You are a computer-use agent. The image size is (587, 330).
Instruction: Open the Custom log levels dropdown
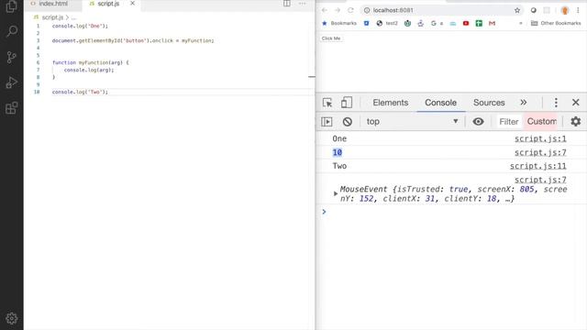click(x=542, y=122)
